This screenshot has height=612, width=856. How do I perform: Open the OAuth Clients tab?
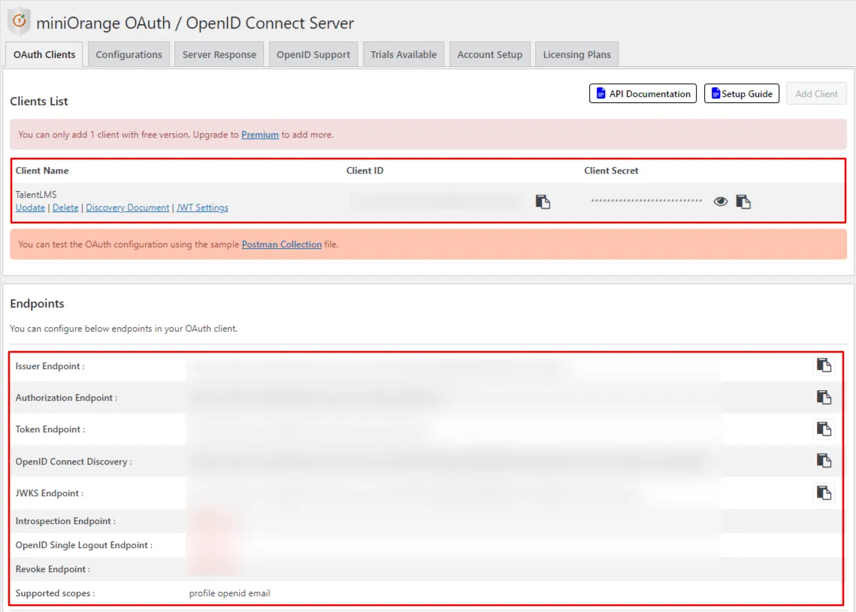click(44, 55)
